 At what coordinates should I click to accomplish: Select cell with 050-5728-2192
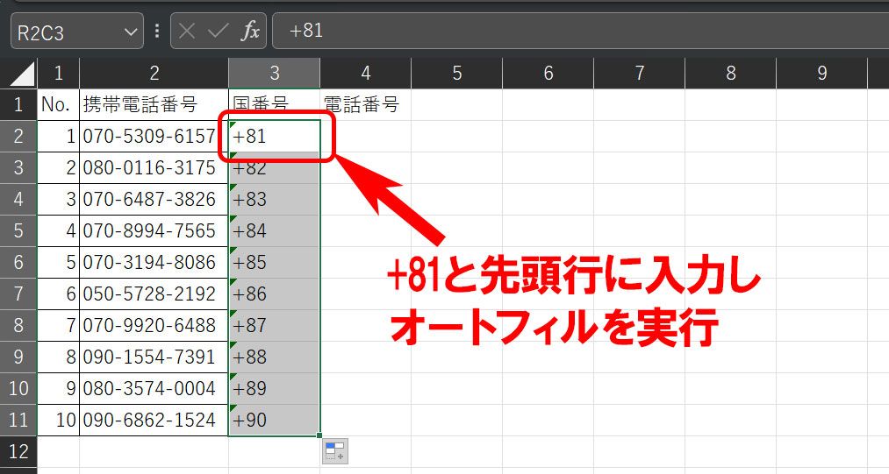pos(154,294)
